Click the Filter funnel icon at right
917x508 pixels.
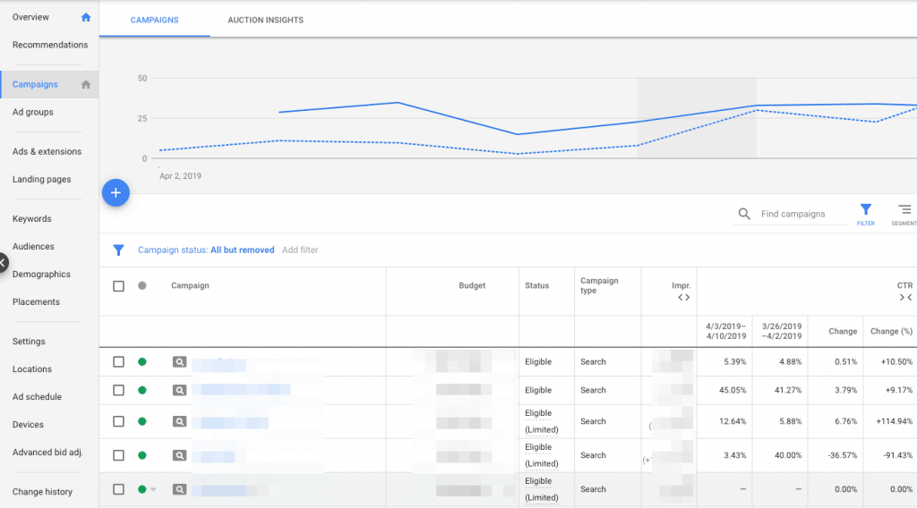point(865,210)
